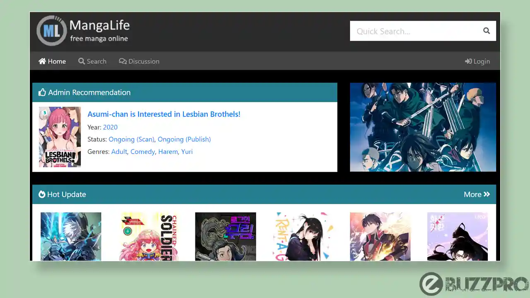Screen dimensions: 530x298
Task: Select the Yuri genre link
Action: coord(187,151)
